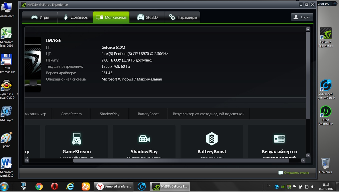This screenshot has width=342, height=192.
Task: Select the ShadowPlay feature sub-tab
Action: click(x=109, y=114)
